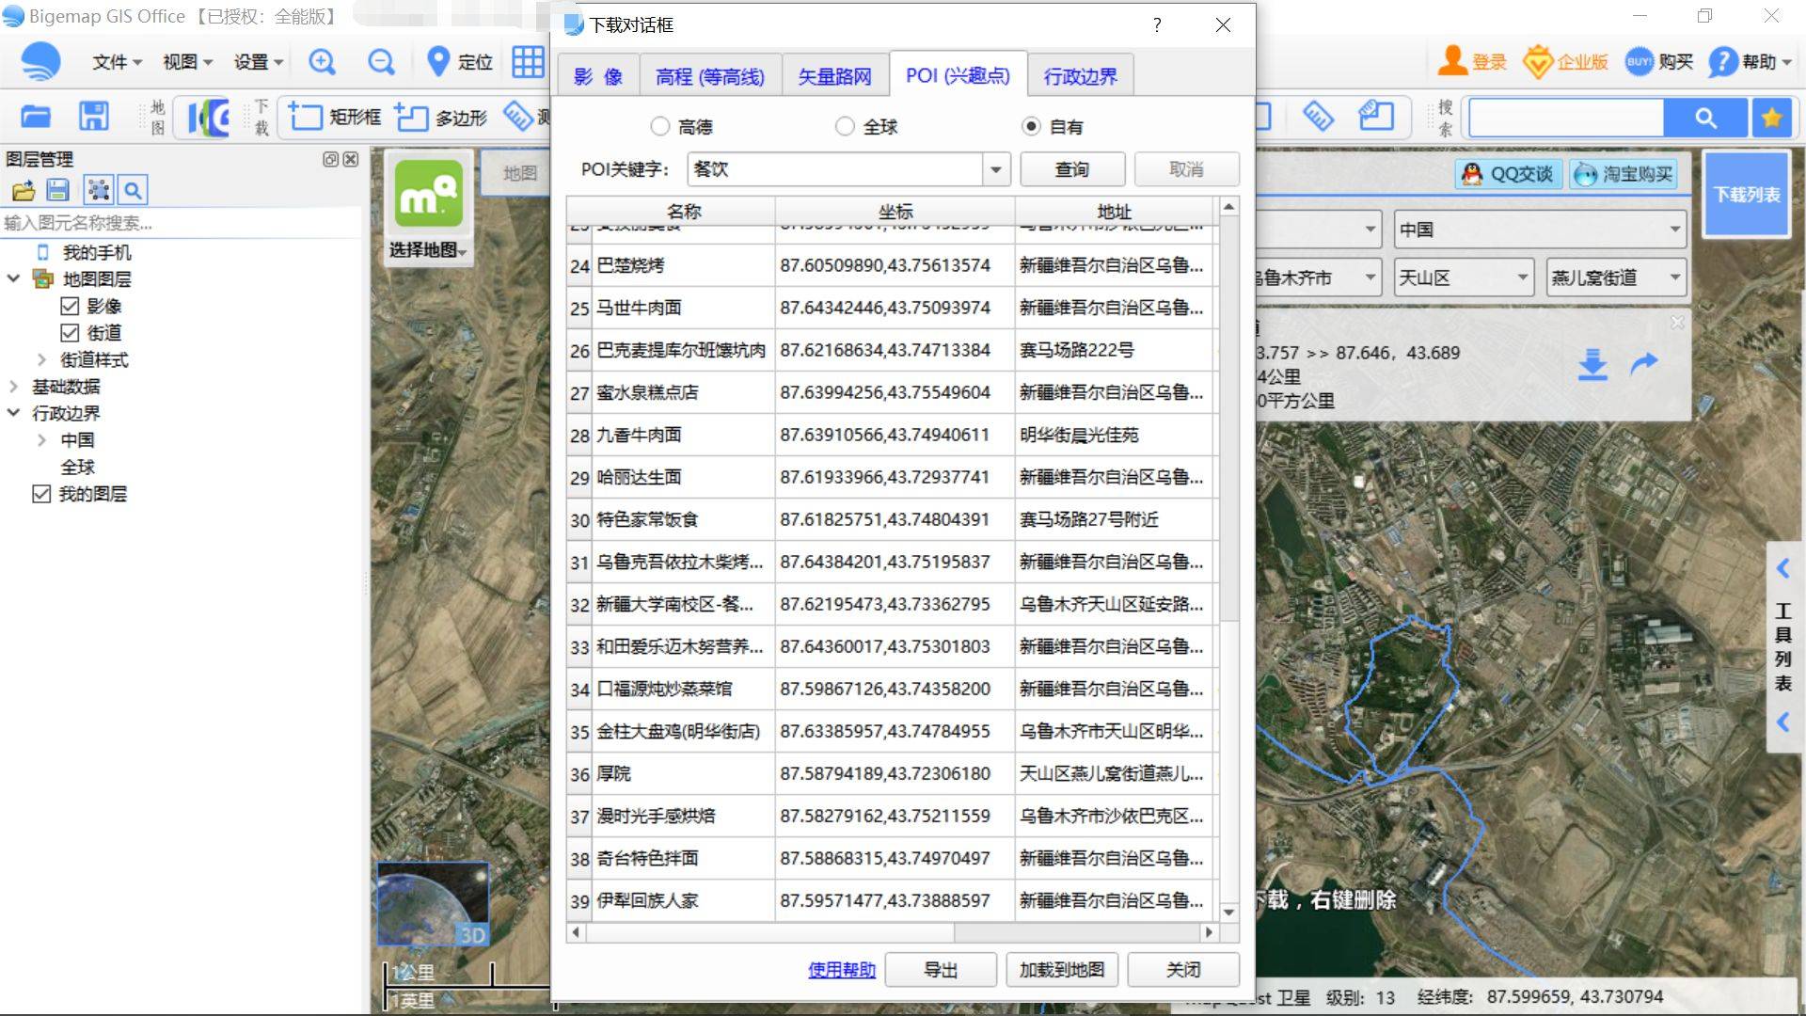Click the layer panel save disk icon
The height and width of the screenshot is (1016, 1806).
58,191
